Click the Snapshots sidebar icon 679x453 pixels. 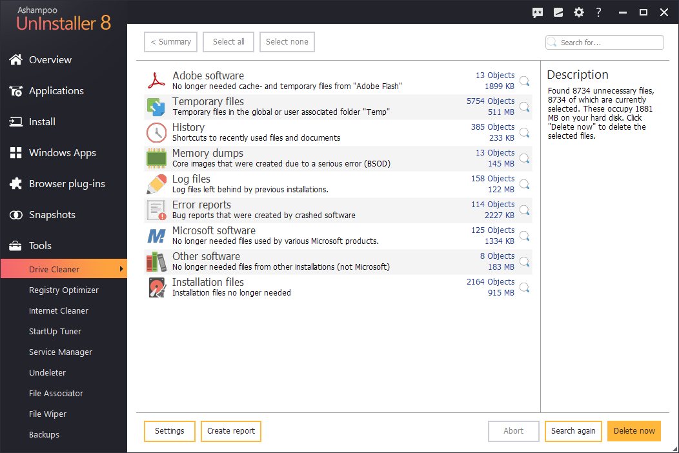pos(15,215)
